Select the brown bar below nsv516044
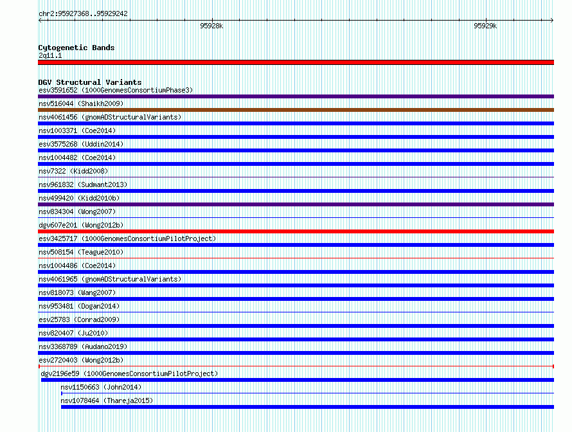The height and width of the screenshot is (432, 572). pos(296,110)
